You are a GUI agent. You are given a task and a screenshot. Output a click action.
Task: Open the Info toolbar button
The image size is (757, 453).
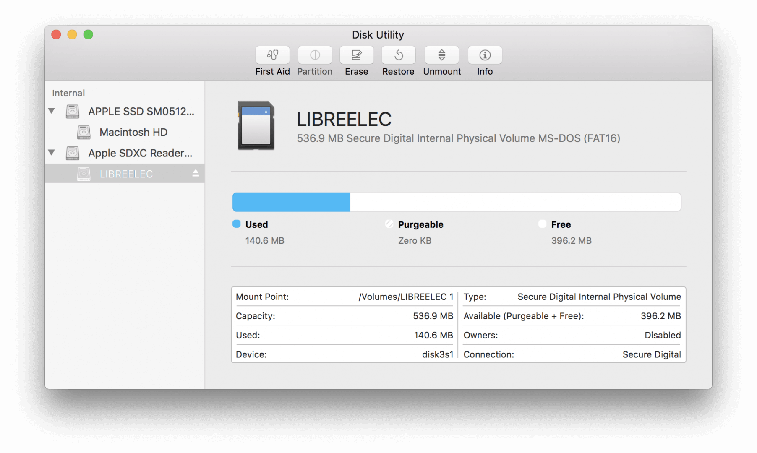(x=485, y=55)
